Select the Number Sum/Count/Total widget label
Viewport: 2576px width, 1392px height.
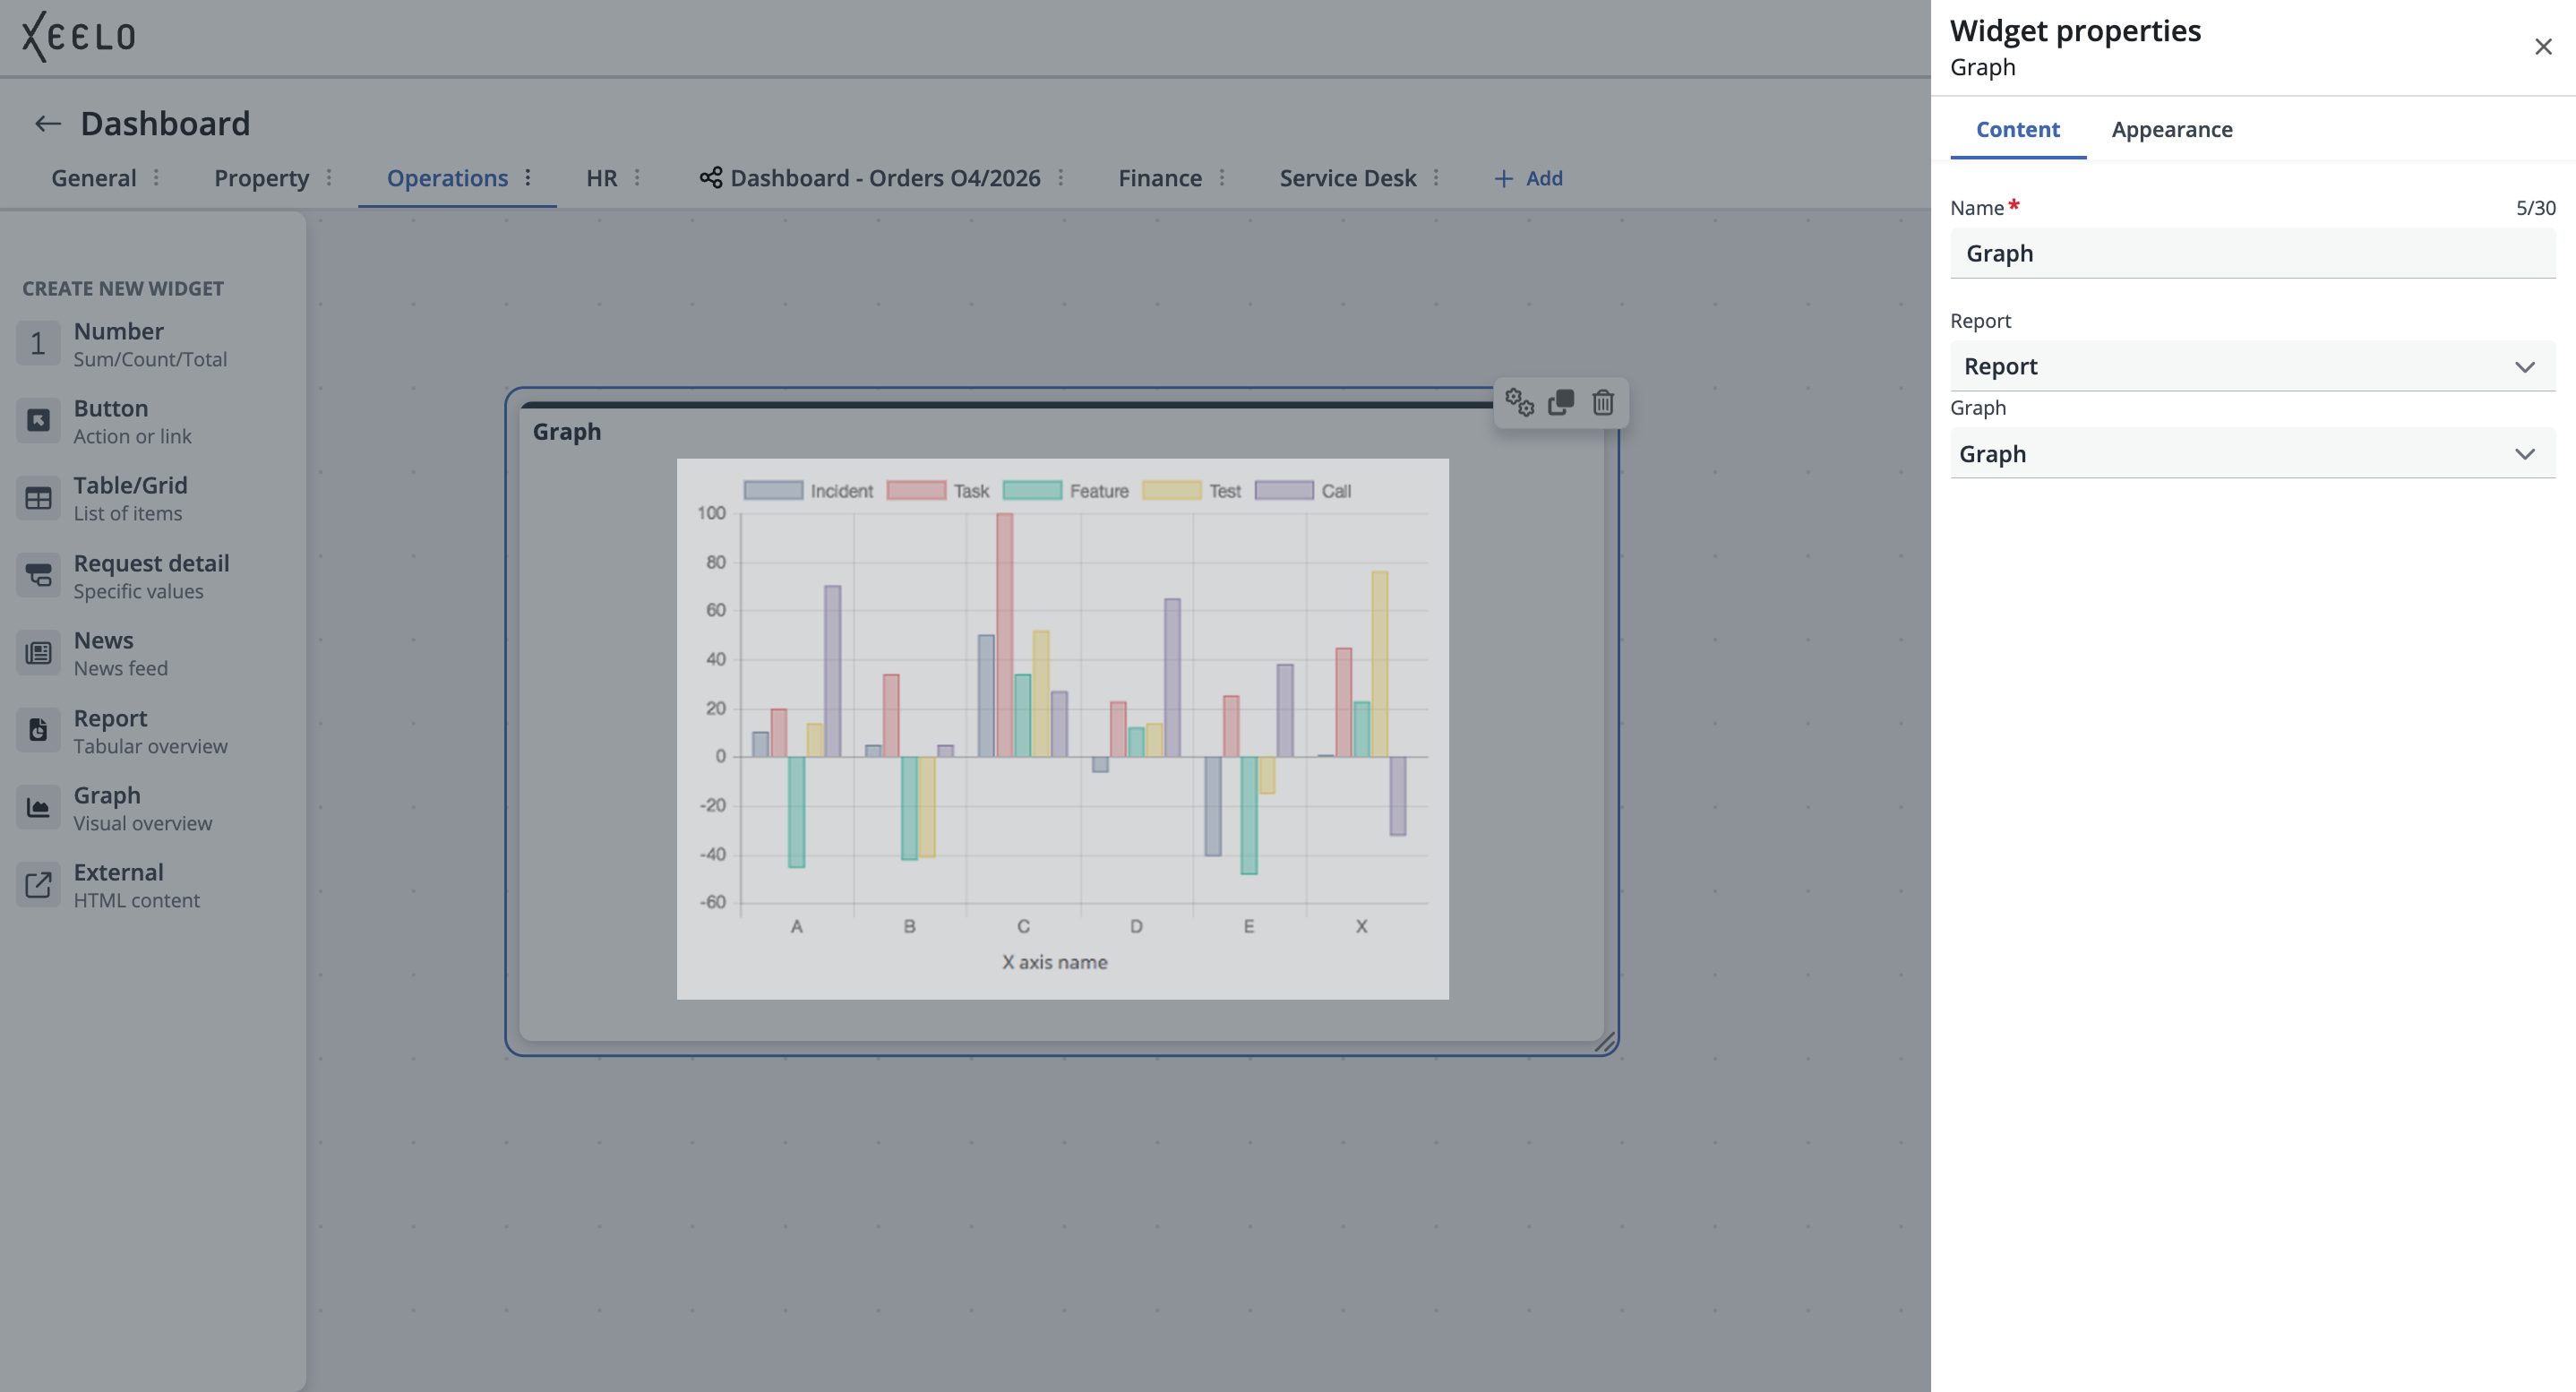point(150,344)
